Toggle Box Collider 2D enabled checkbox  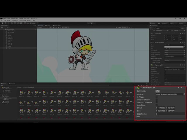[x=141, y=88]
